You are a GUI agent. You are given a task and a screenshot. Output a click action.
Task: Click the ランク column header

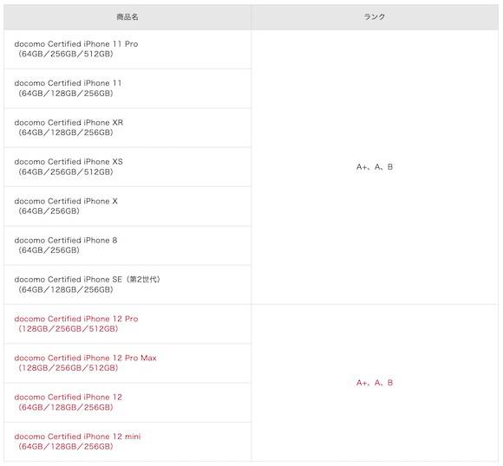pyautogui.click(x=375, y=17)
